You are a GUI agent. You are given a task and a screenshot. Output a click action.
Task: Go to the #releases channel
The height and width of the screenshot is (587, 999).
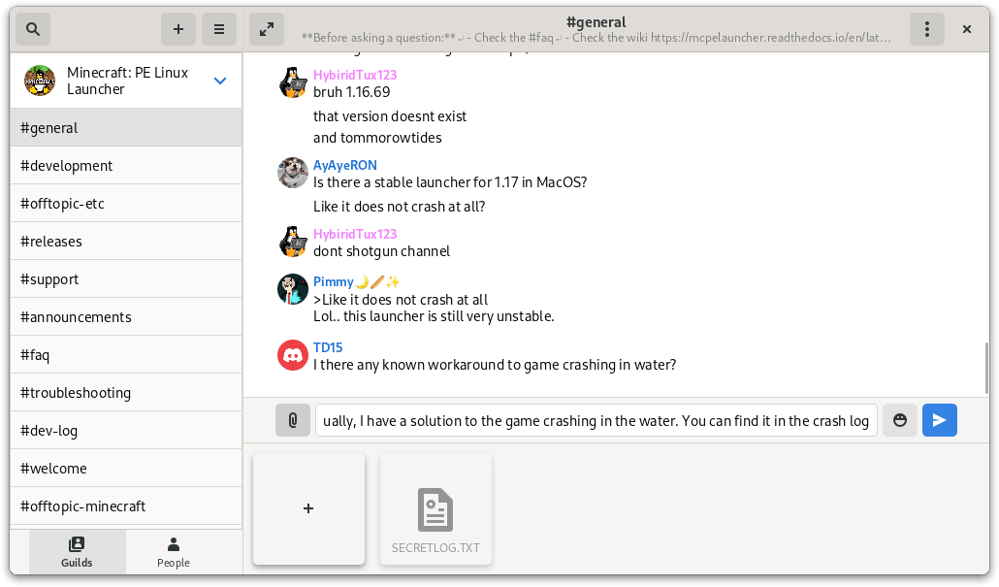point(126,241)
